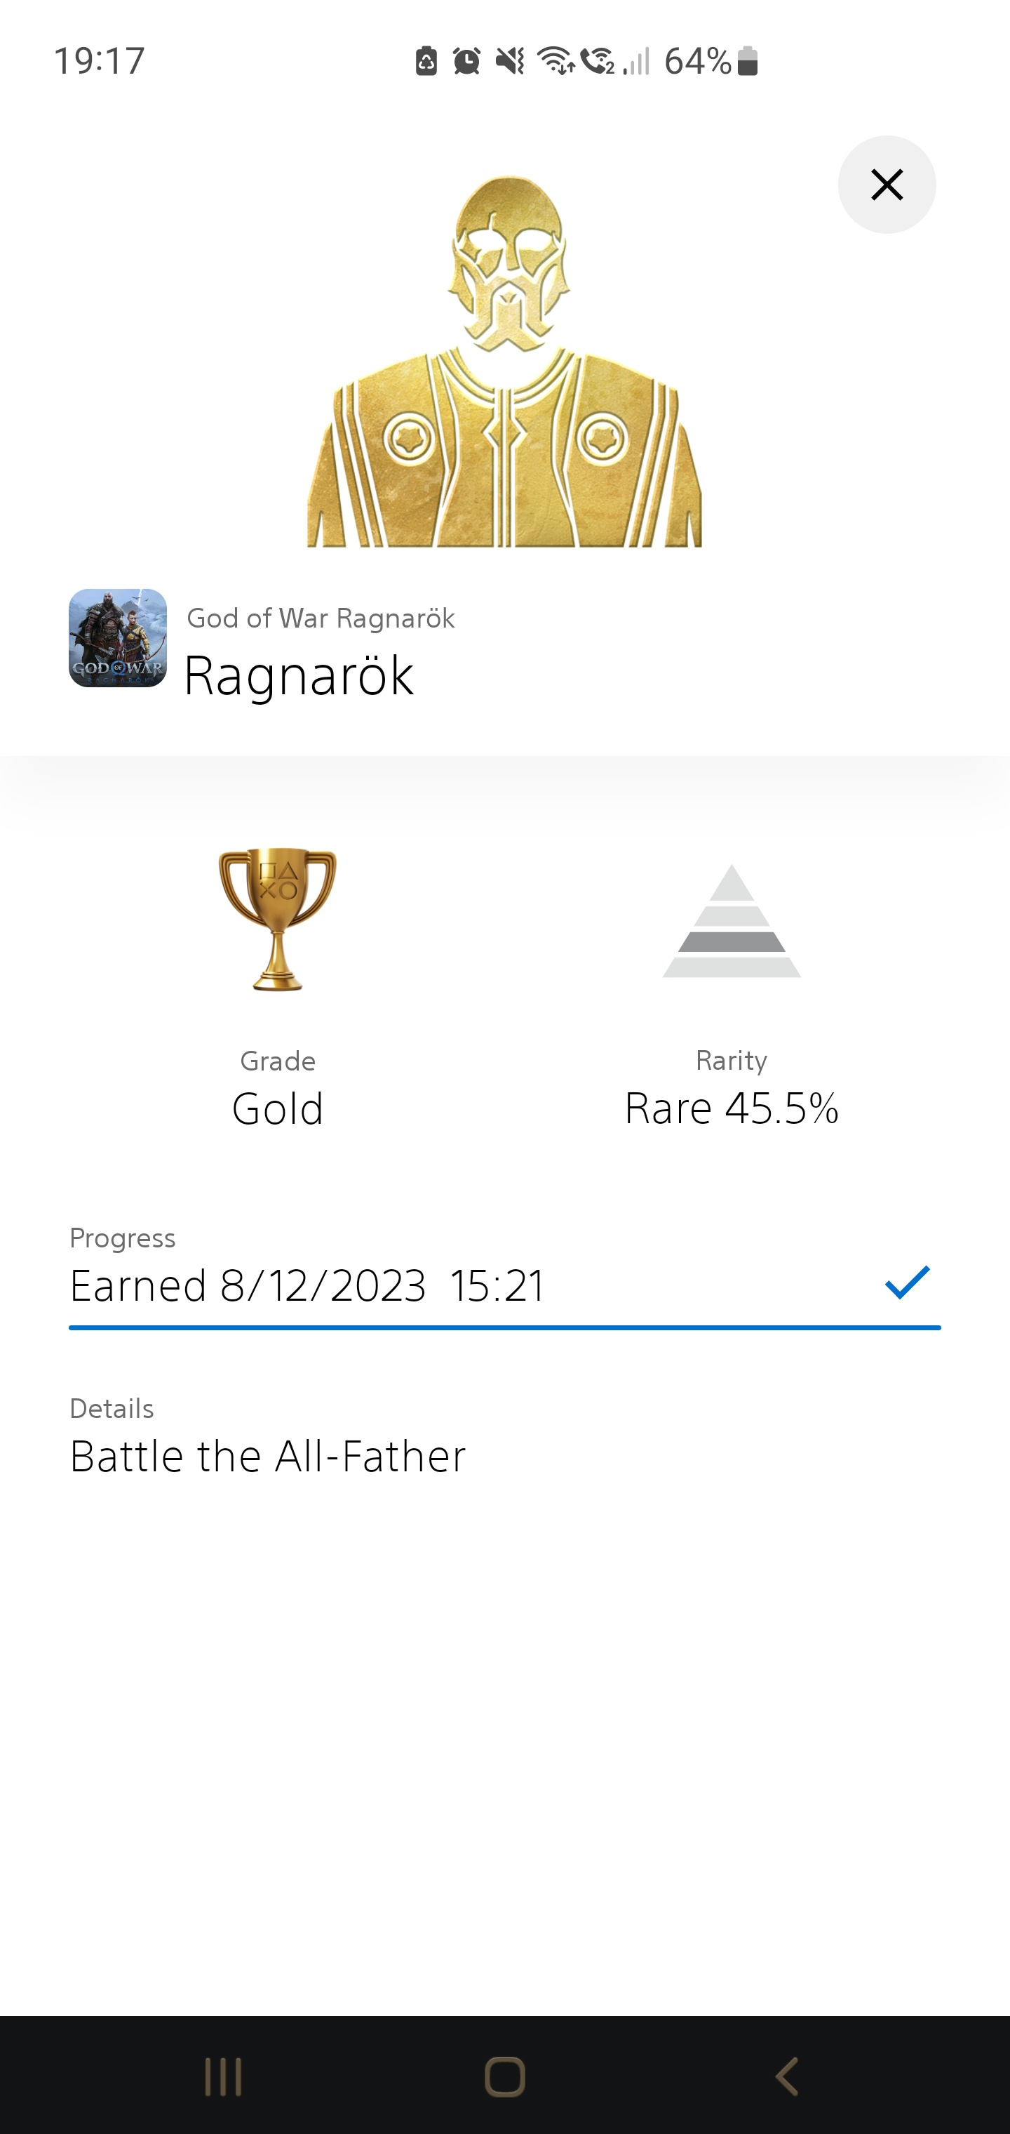
Task: Open the recent apps navigation button
Action: (224, 2077)
